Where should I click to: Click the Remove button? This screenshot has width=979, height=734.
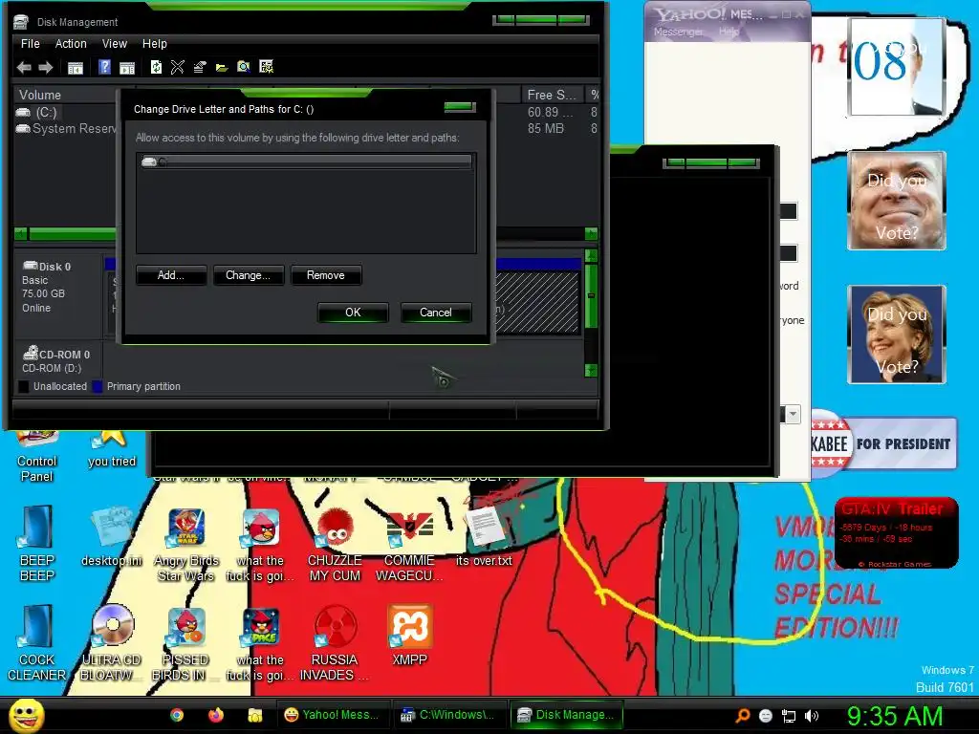[326, 275]
